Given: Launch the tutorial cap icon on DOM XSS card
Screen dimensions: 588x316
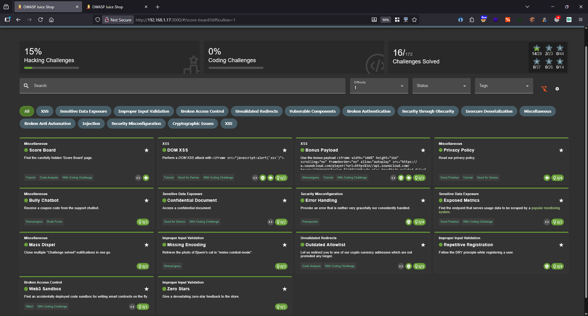Looking at the screenshot, I should [x=270, y=177].
